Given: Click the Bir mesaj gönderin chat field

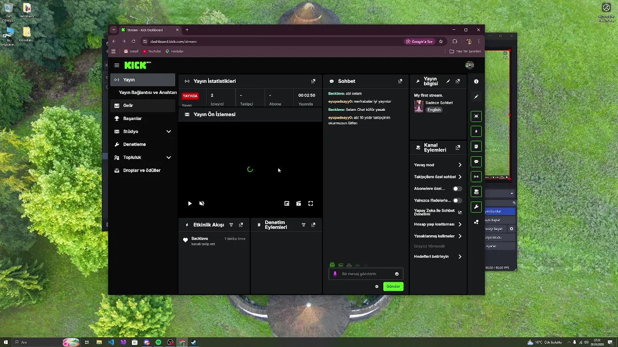Looking at the screenshot, I should [x=367, y=274].
